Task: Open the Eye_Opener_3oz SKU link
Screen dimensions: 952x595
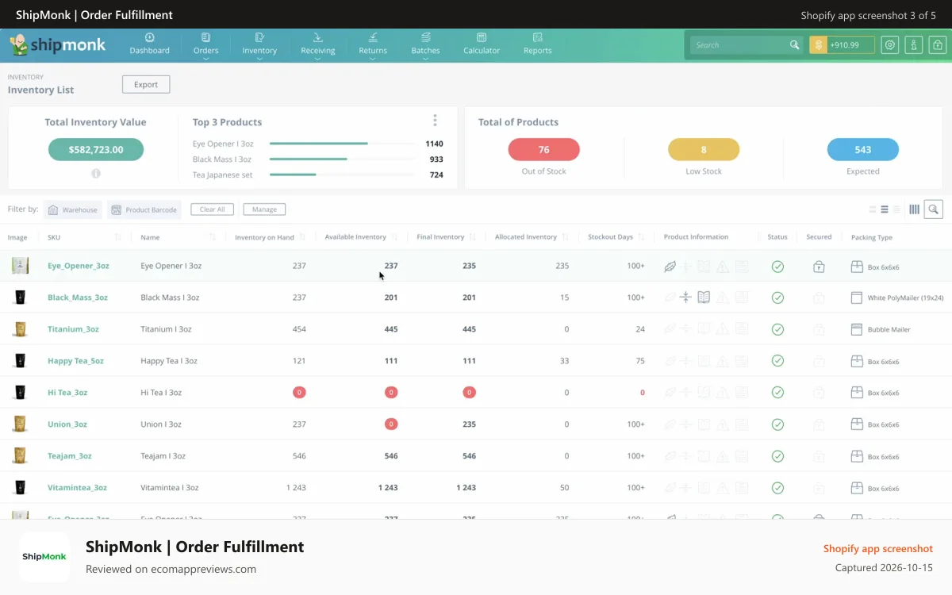Action: click(79, 266)
